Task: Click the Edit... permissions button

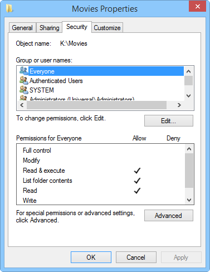Action: coord(169,121)
